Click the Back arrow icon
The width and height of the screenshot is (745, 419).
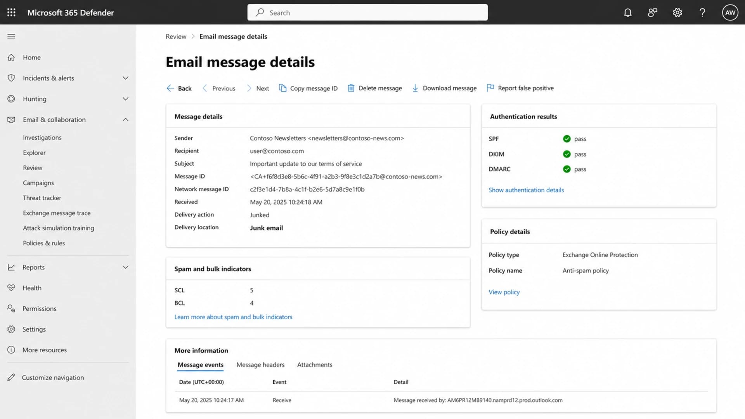[x=170, y=88]
